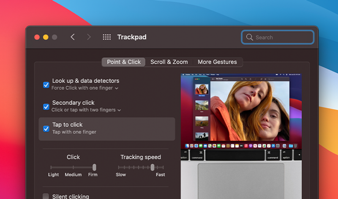
Task: Go forward with the right chevron
Action: 89,37
